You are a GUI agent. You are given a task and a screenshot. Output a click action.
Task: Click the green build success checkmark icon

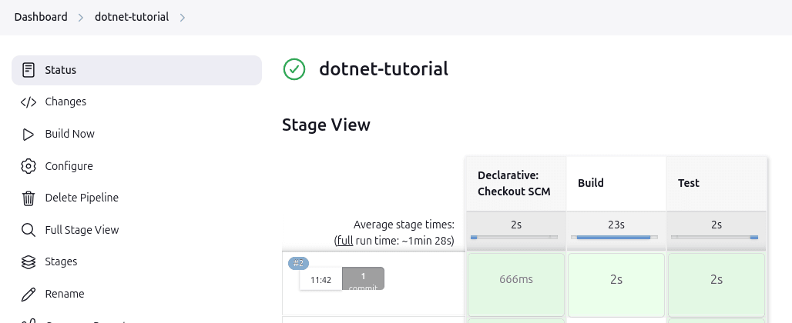pyautogui.click(x=294, y=69)
